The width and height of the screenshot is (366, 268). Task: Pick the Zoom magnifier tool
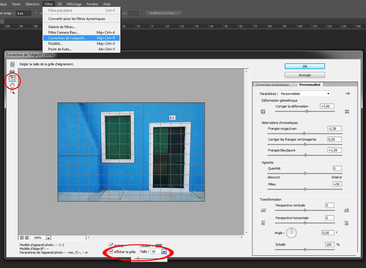pyautogui.click(x=12, y=92)
